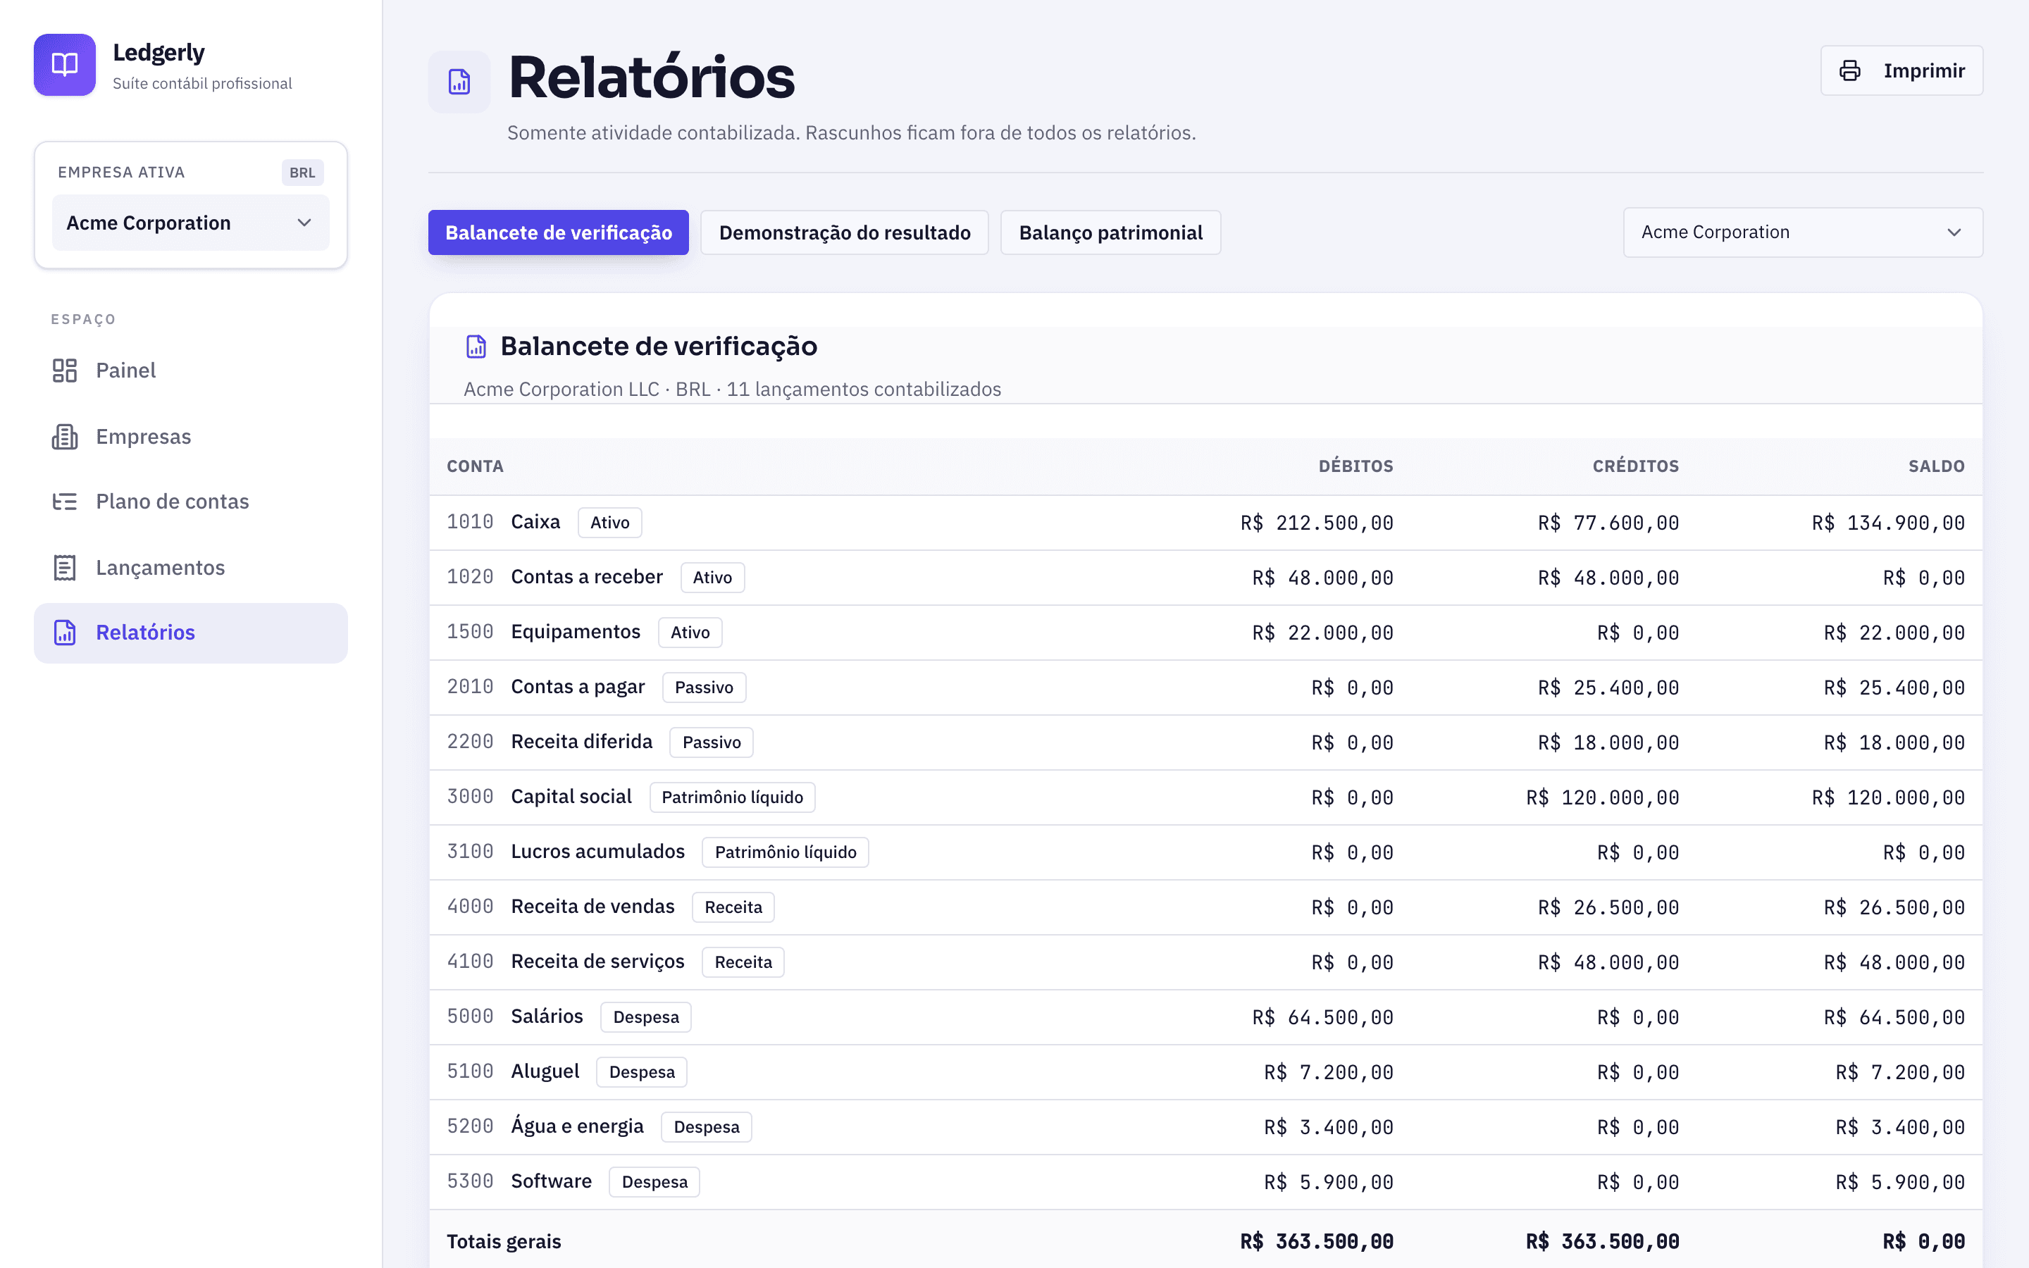This screenshot has width=2029, height=1268.
Task: Click the printer icon in Imprimir
Action: (x=1849, y=70)
